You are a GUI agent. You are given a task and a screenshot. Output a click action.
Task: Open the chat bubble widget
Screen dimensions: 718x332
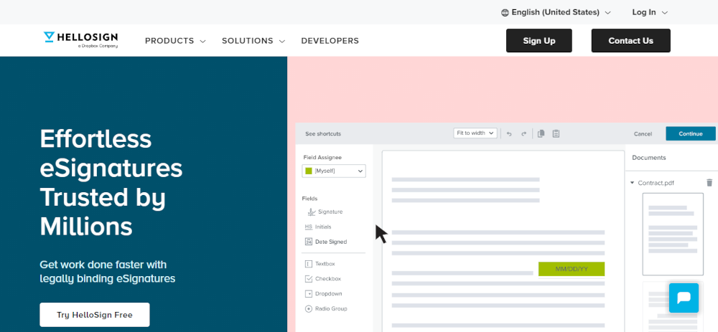[684, 298]
